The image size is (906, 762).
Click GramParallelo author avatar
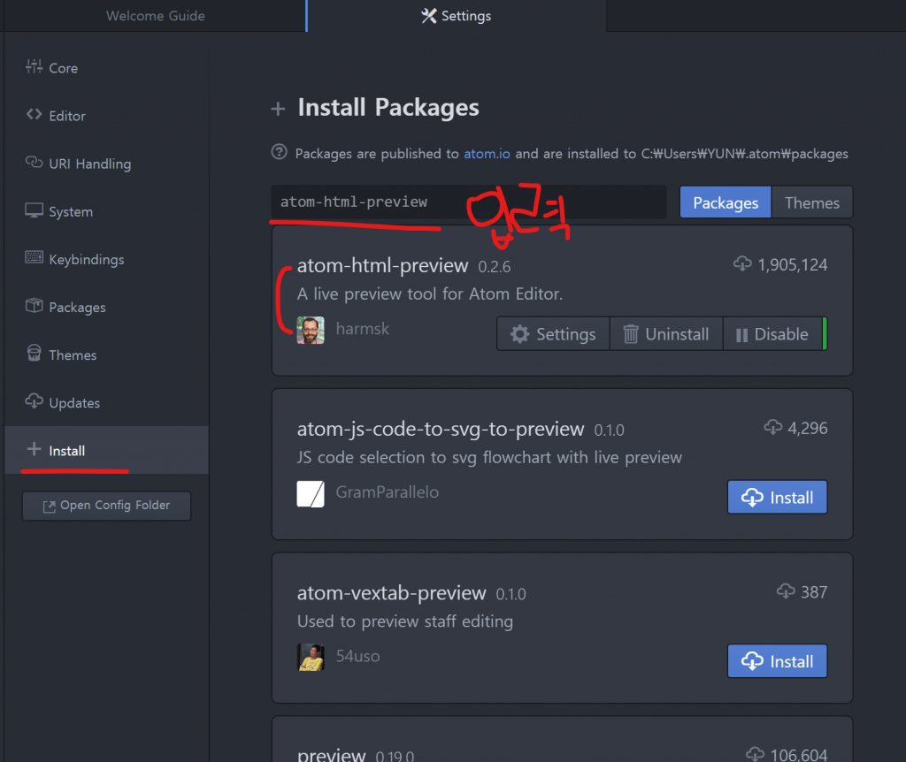[311, 494]
